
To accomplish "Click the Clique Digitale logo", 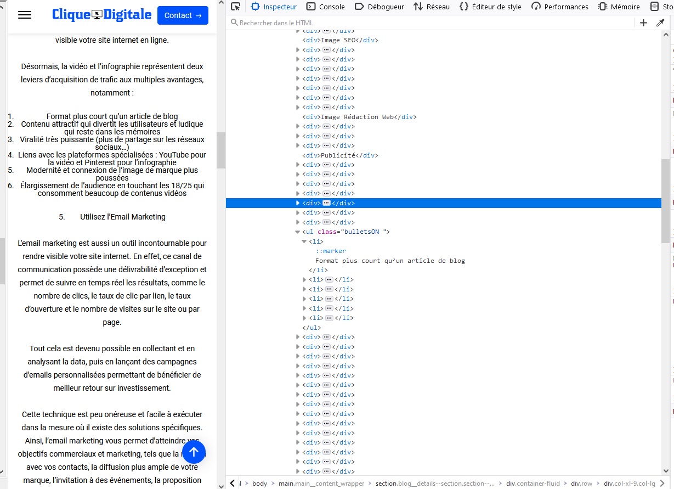I will (x=101, y=15).
